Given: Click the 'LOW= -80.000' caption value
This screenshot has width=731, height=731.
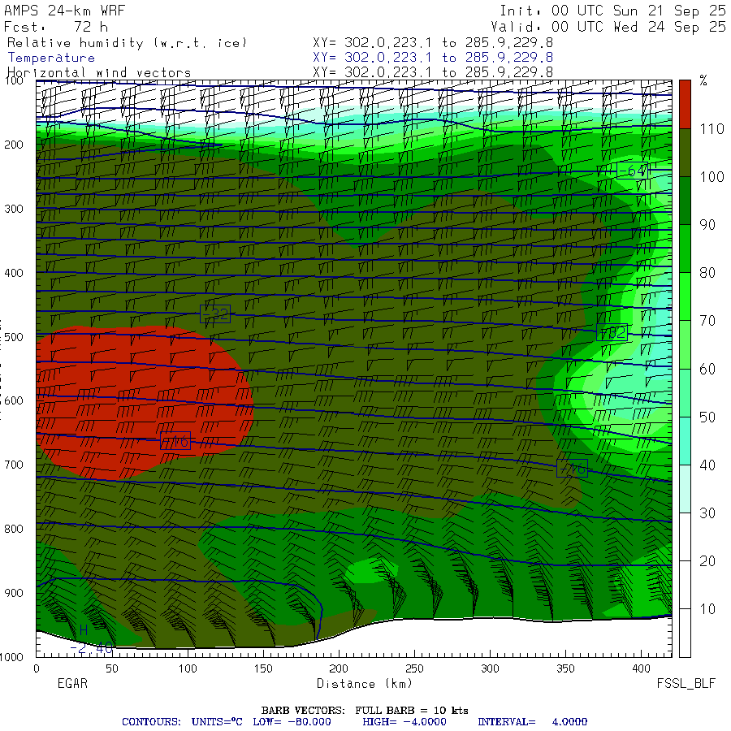Looking at the screenshot, I should [292, 722].
